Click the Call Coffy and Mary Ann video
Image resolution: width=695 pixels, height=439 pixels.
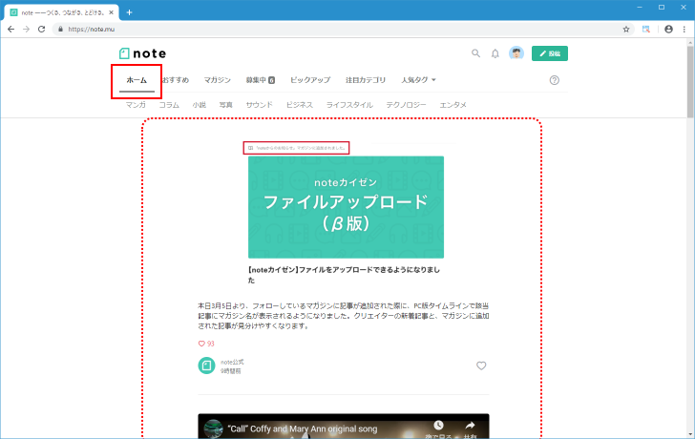click(x=344, y=427)
